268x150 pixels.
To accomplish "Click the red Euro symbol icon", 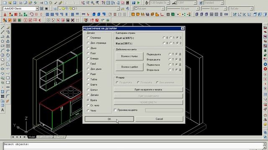I will coord(40,20).
